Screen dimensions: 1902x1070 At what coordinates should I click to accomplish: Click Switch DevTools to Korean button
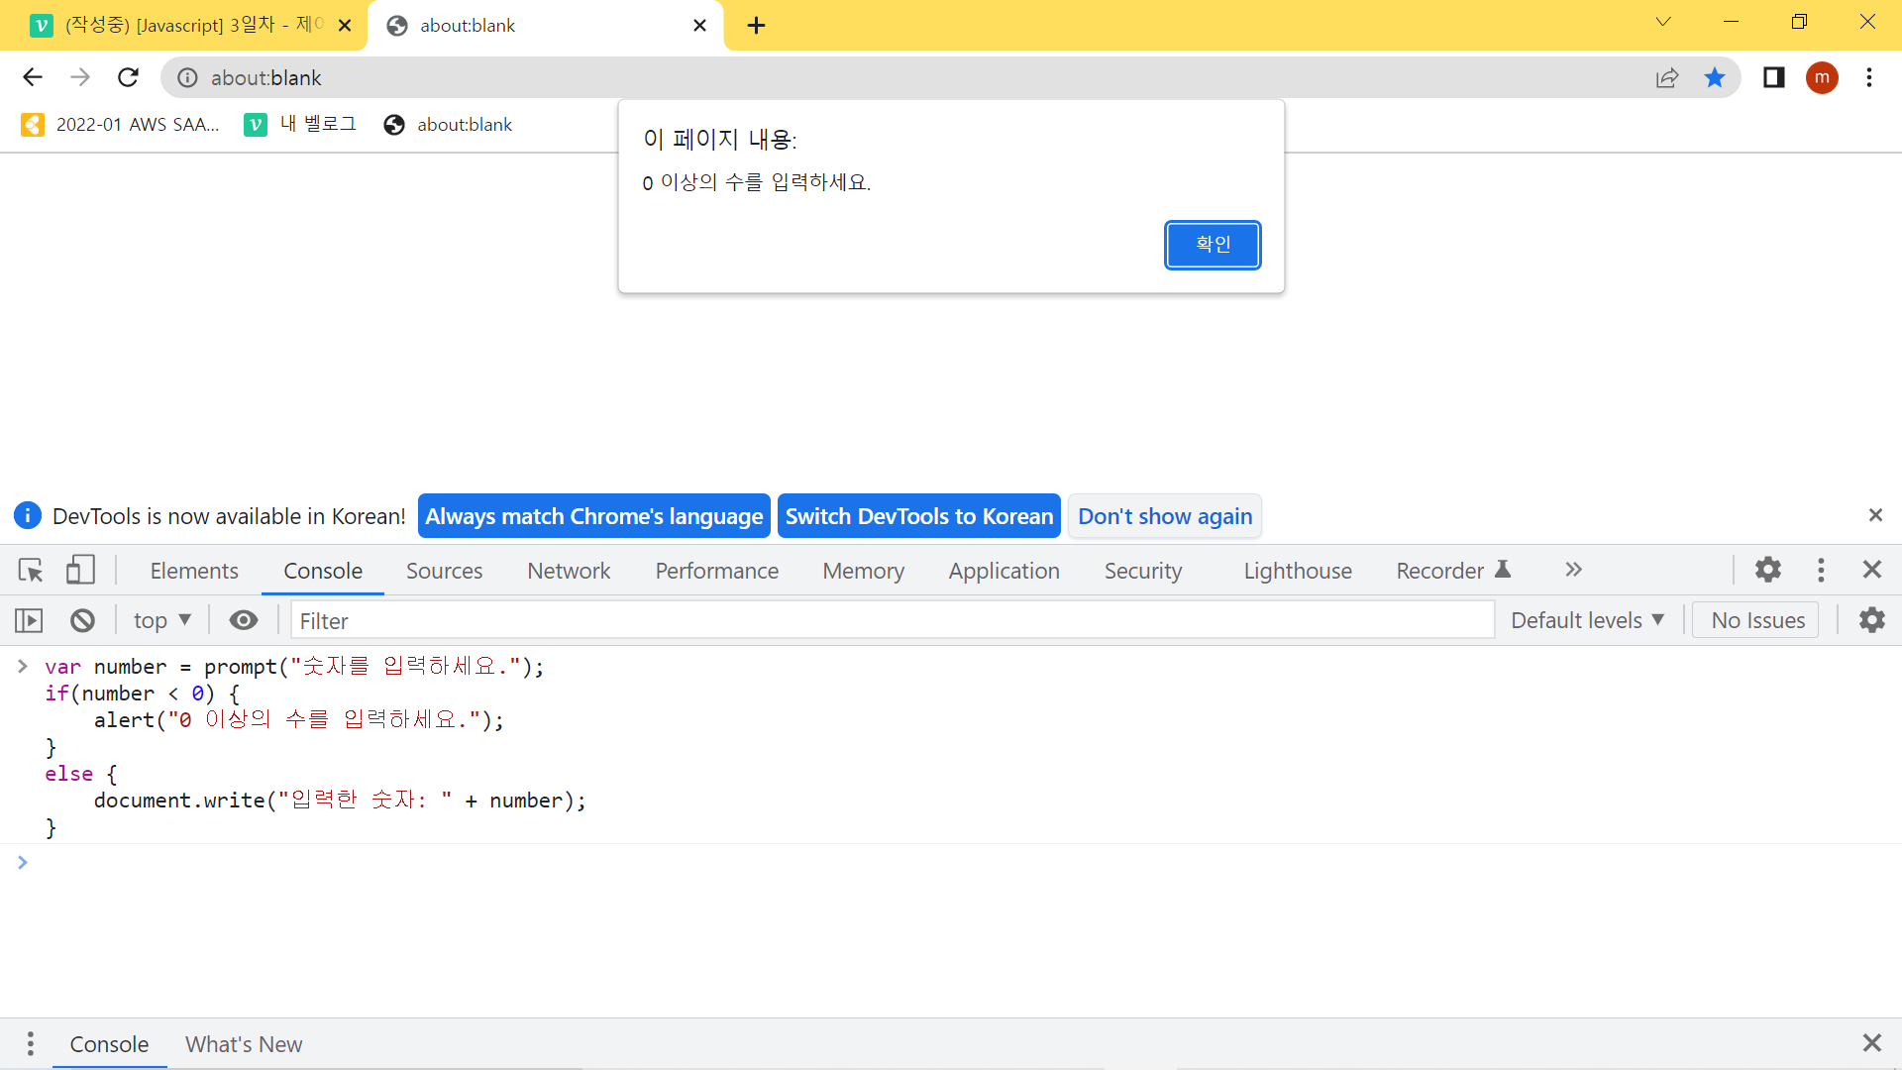[x=918, y=516]
